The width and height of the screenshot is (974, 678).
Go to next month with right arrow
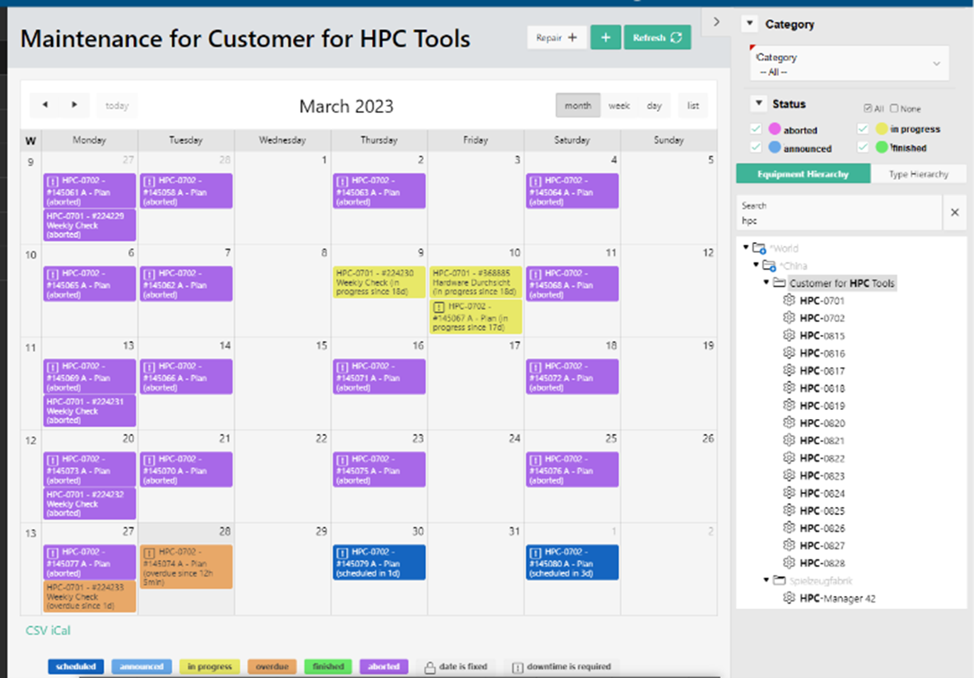point(75,105)
